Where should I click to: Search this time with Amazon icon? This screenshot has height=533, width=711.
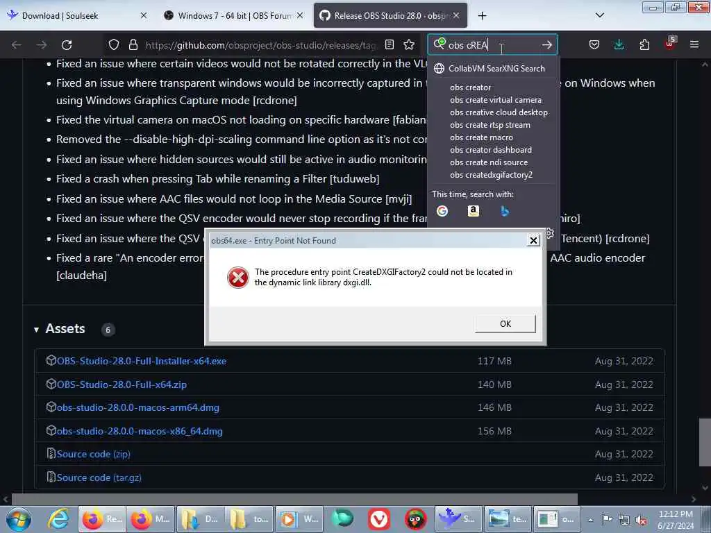click(474, 211)
